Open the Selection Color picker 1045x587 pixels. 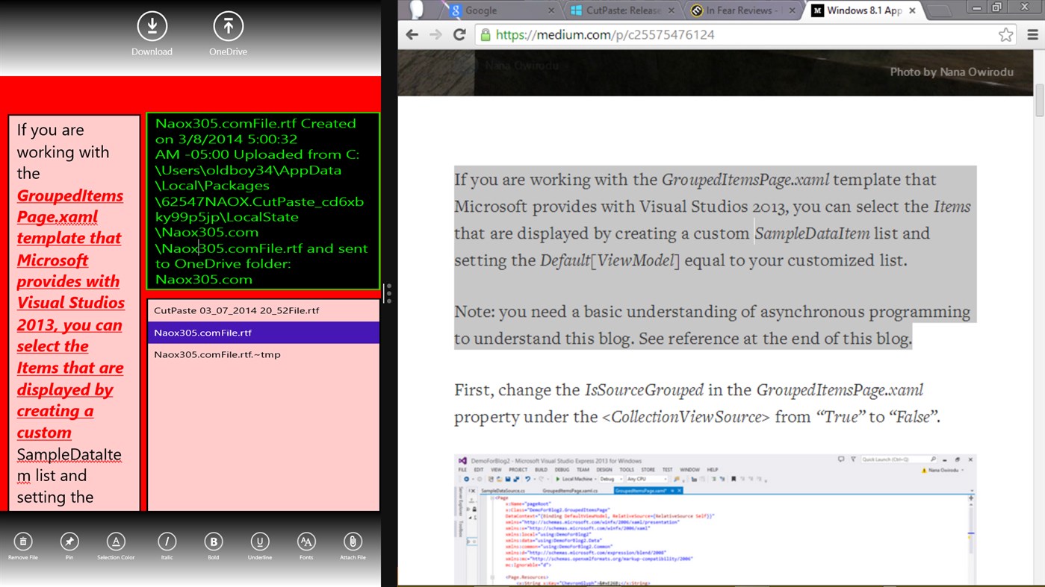[116, 542]
